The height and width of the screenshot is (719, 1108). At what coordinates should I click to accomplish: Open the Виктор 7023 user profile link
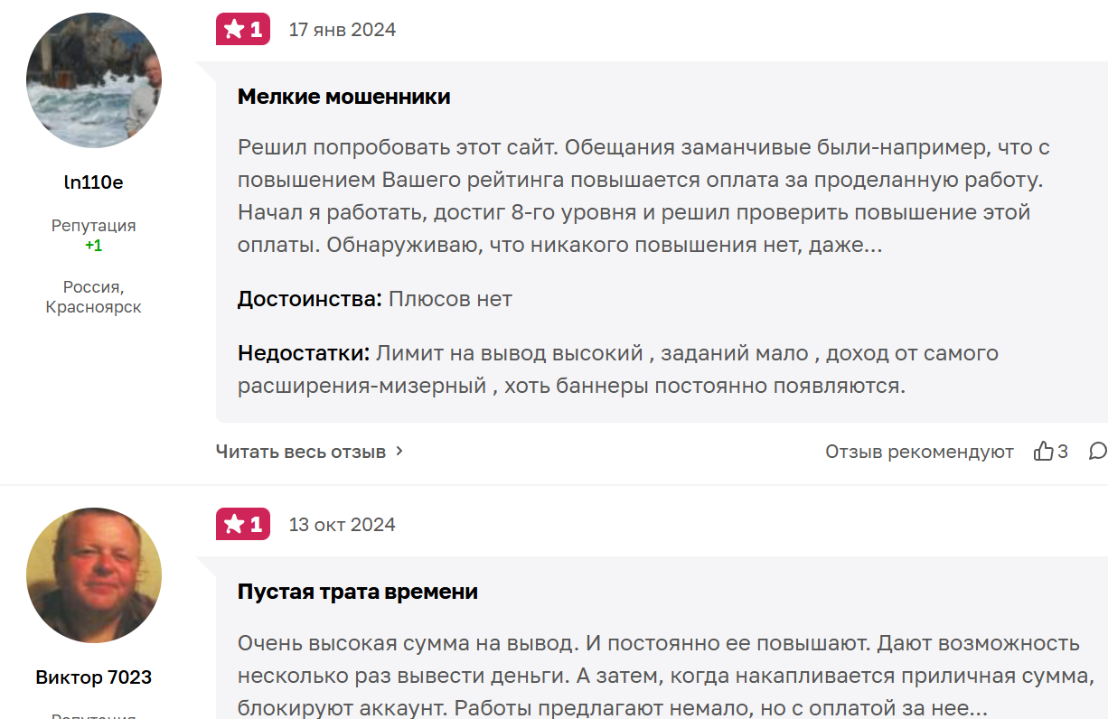coord(94,677)
